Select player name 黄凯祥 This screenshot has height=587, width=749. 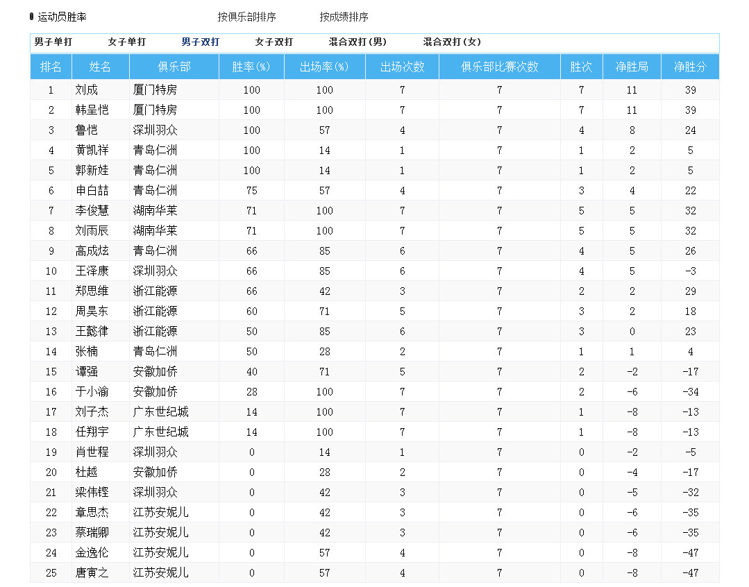(x=92, y=150)
